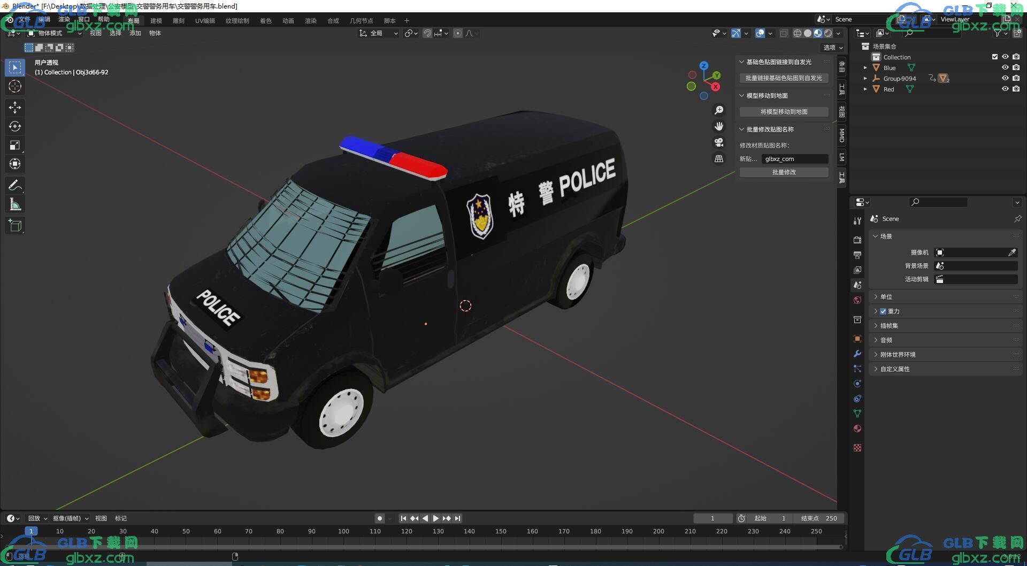
Task: Select the Measure tool
Action: 15,204
